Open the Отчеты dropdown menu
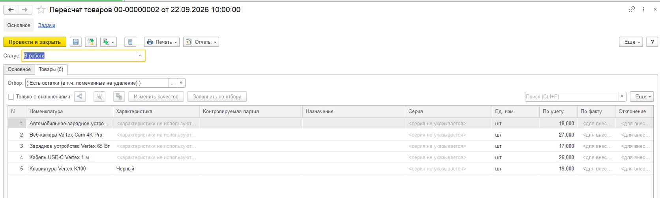This screenshot has width=660, height=198. click(x=201, y=42)
